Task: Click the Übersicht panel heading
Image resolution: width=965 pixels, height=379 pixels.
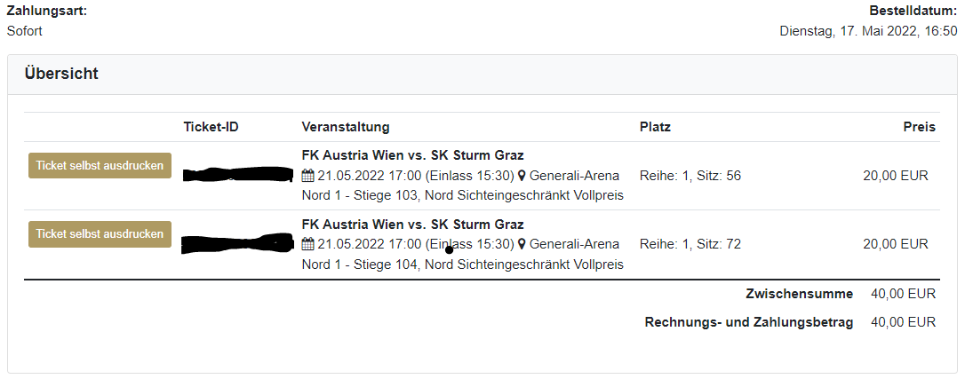Action: [x=61, y=74]
